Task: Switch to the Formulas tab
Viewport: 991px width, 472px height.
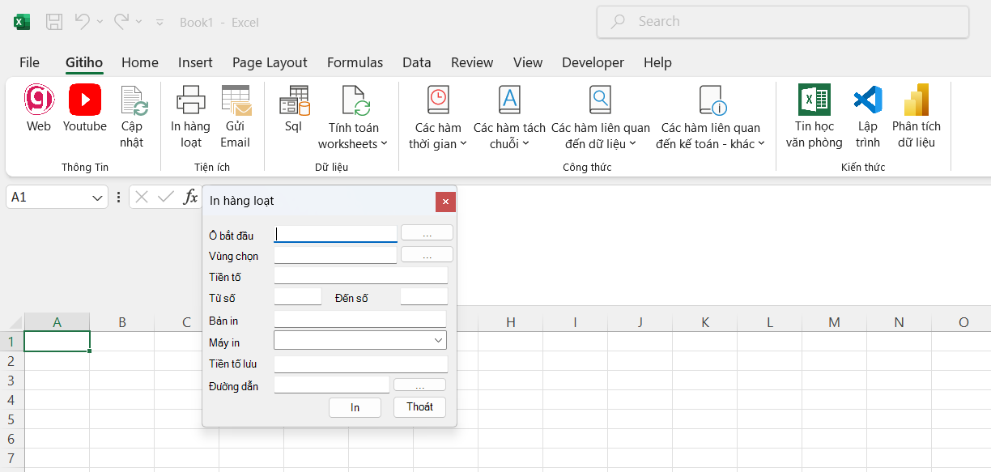Action: 355,62
